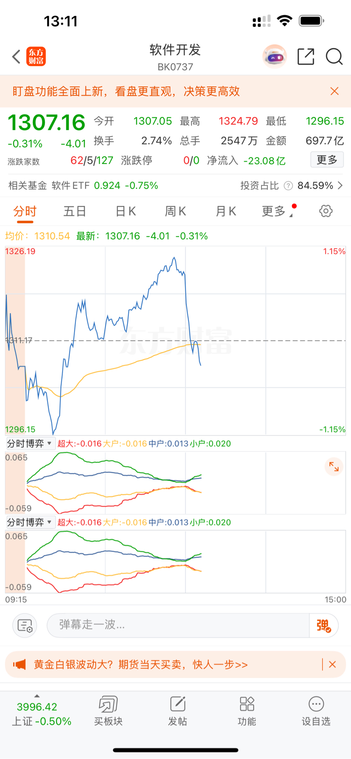Open the 软件ETF related fund link
Screen dimensions: 351x759
coord(82,186)
